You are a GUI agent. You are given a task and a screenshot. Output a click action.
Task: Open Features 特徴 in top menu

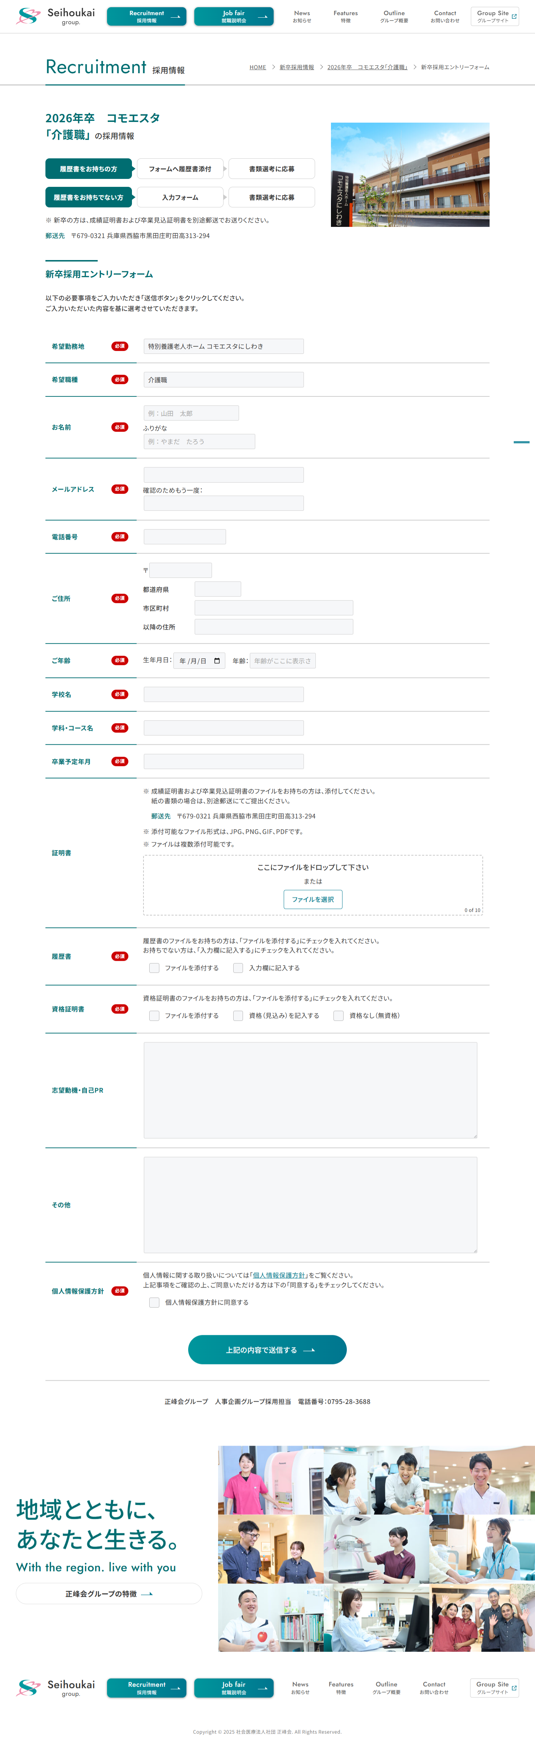pos(345,16)
